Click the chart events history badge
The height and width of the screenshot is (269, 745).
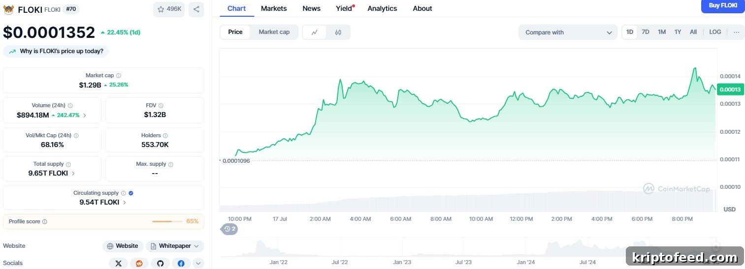229,229
